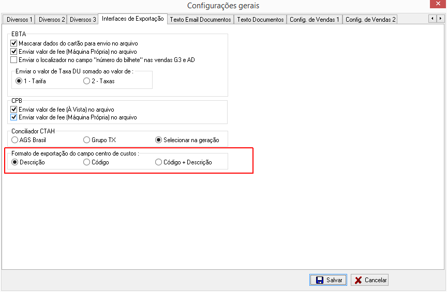The width and height of the screenshot is (447, 292).
Task: Select the Interfaces de Exportação tab
Action: (133, 19)
